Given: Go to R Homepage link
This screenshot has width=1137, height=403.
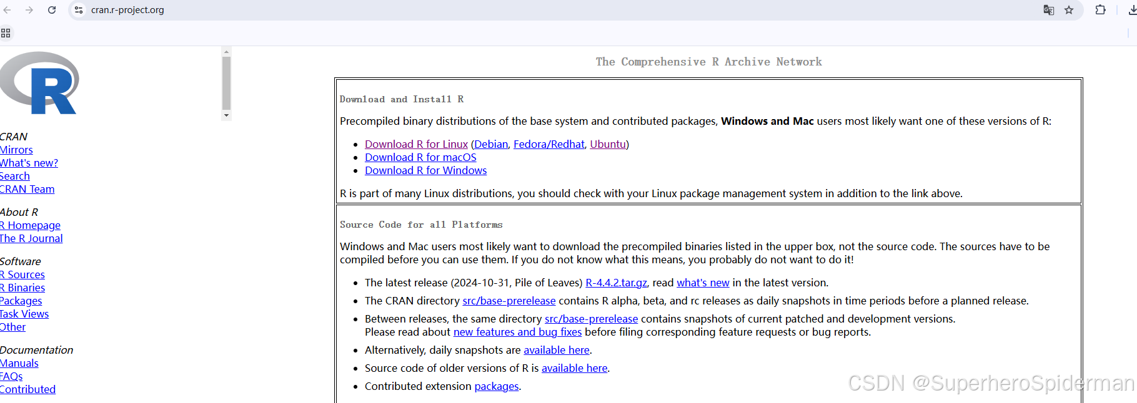Looking at the screenshot, I should [x=30, y=225].
